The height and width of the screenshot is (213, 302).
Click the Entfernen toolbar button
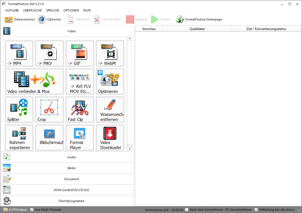pyautogui.click(x=79, y=19)
